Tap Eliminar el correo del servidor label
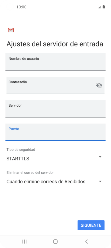The image size is (111, 248). (30, 172)
